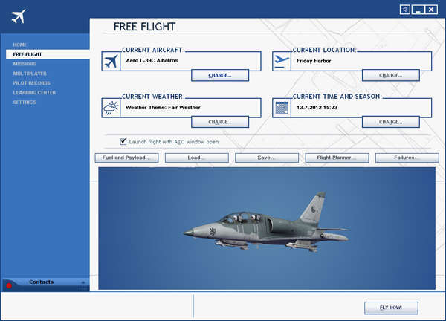Toggle Launch flight with ATC window open
Screen dimensions: 446x321
[x=123, y=141]
